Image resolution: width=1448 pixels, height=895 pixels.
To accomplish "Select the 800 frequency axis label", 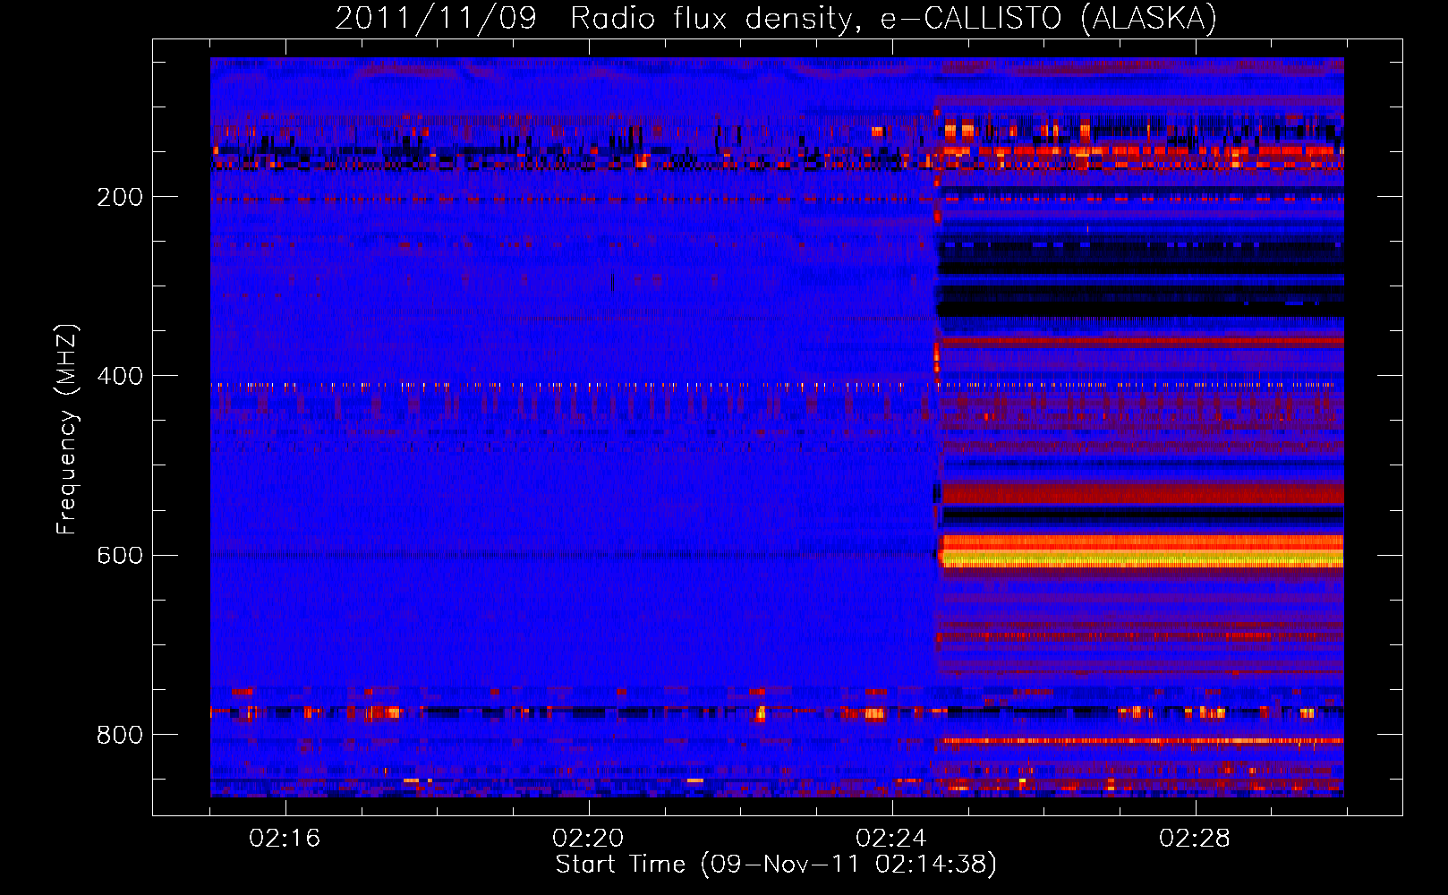I will (x=120, y=735).
